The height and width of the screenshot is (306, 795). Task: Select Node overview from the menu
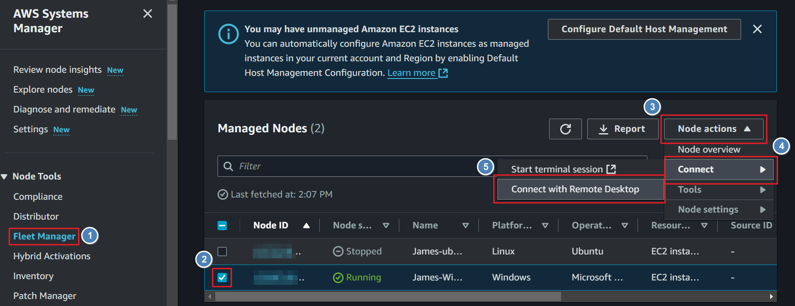709,149
